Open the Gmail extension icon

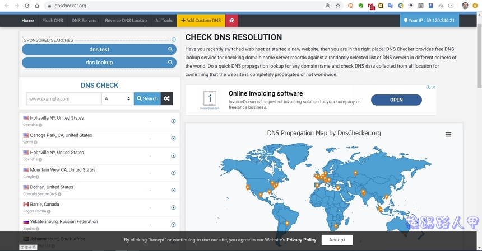(371, 6)
